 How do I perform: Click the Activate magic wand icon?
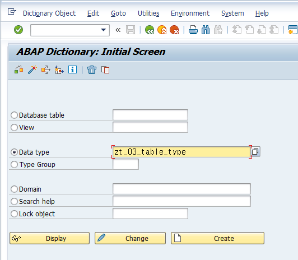click(x=32, y=69)
